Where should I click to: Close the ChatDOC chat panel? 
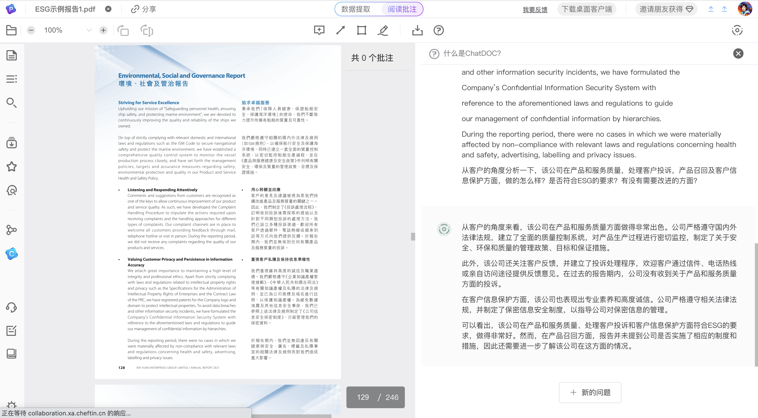738,53
